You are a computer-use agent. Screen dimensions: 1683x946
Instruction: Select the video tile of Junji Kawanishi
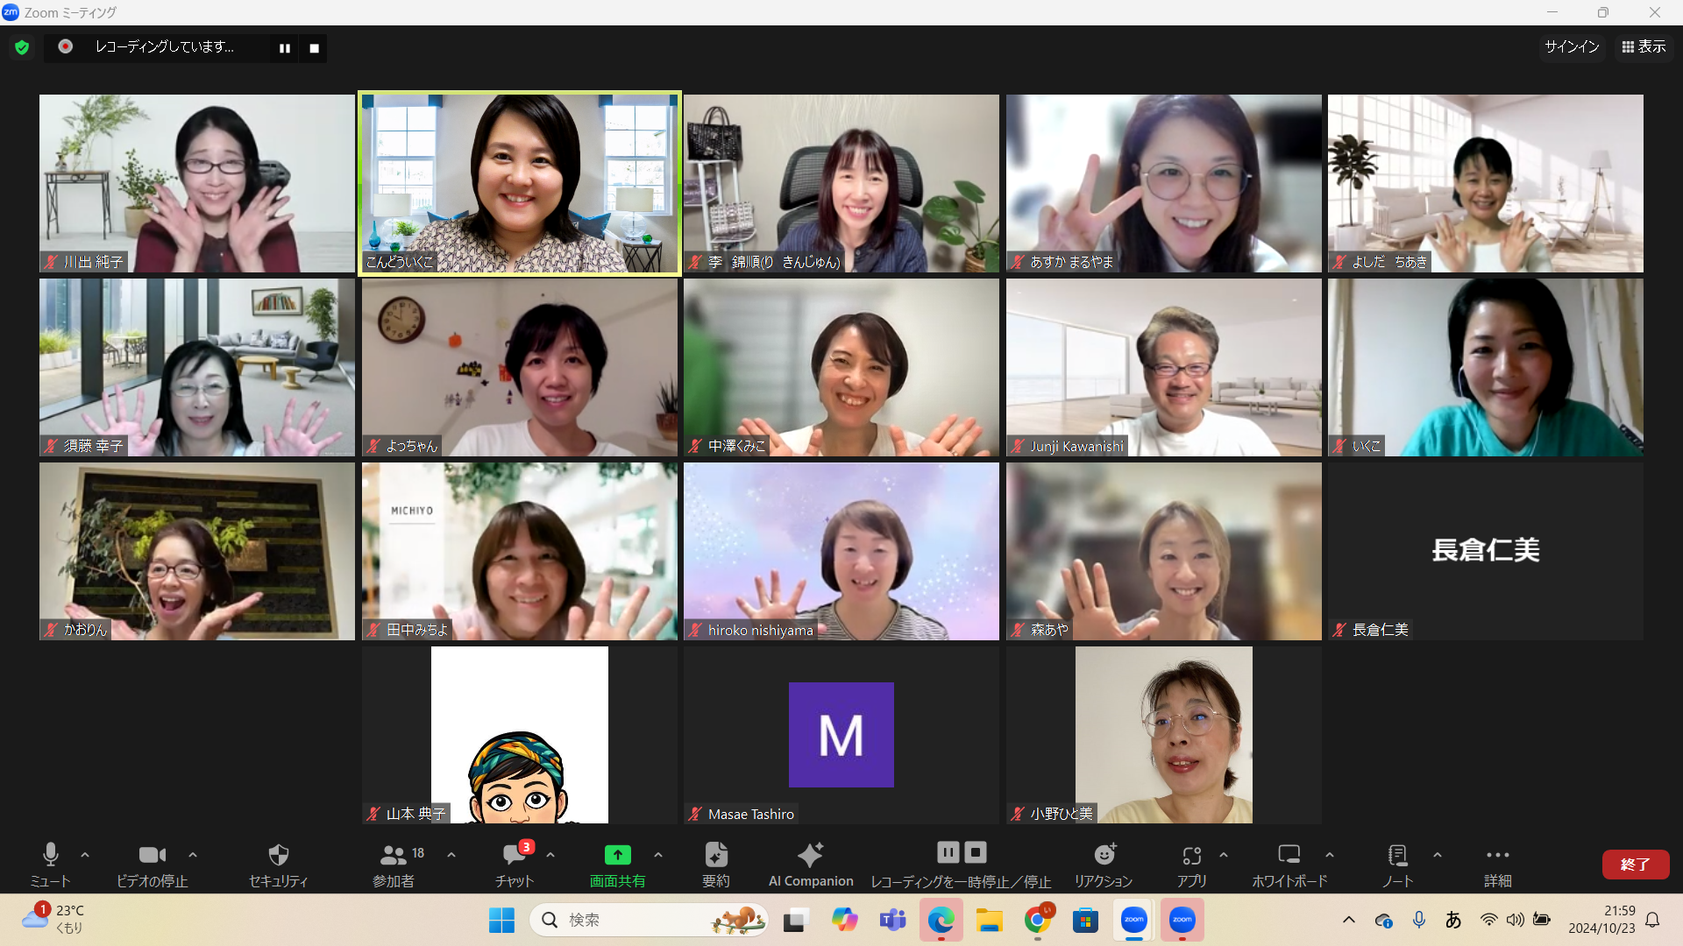[1163, 367]
